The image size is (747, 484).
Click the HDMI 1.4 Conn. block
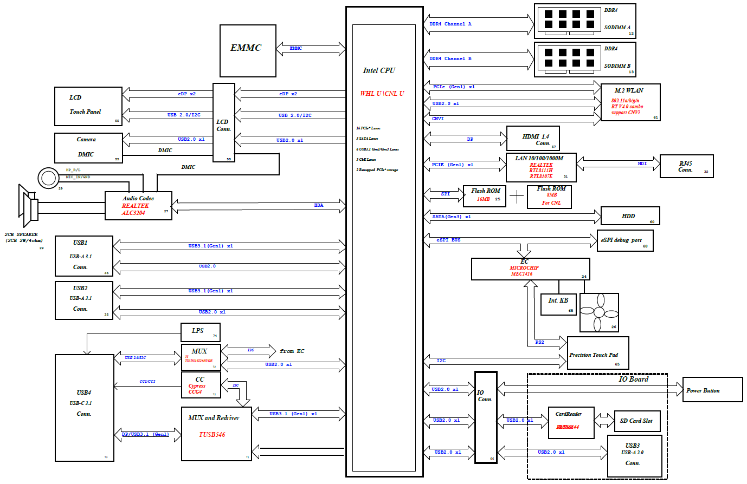pos(532,139)
